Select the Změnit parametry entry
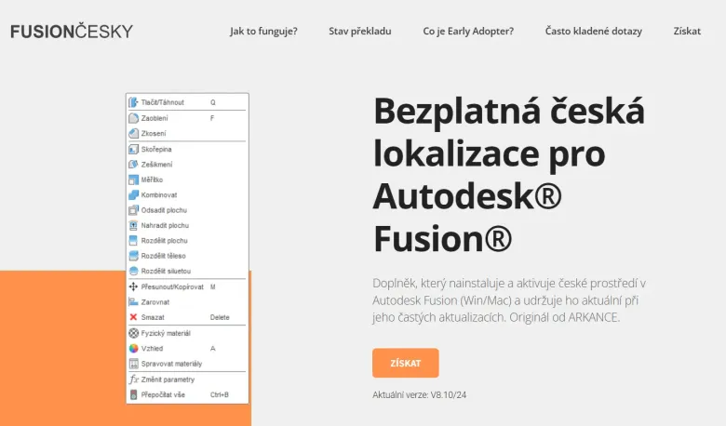Image resolution: width=726 pixels, height=426 pixels. [187, 379]
